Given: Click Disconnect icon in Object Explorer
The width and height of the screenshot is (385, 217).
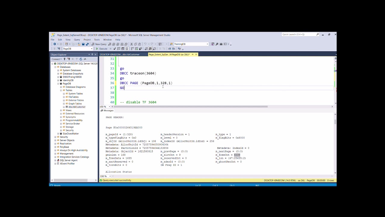Looking at the screenshot, I should 69,59.
